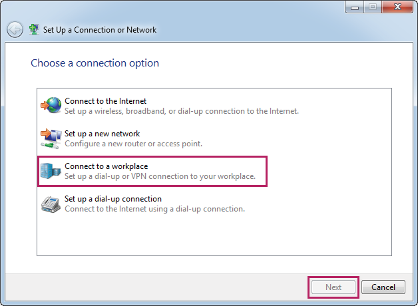Choose the "Connect to a workplace" title
Image resolution: width=418 pixels, height=306 pixels.
tap(106, 166)
